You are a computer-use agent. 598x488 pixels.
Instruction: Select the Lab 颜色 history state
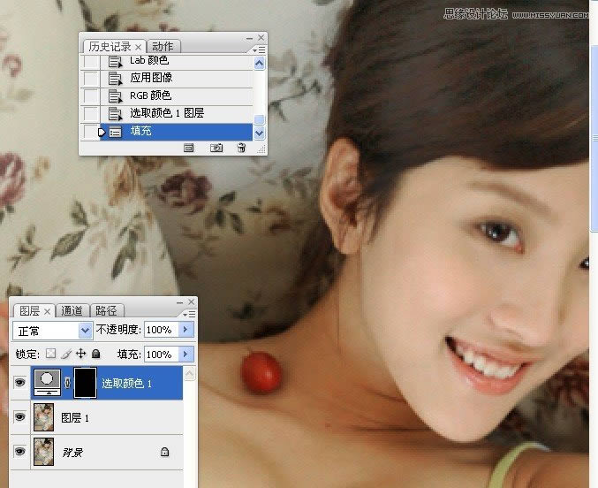pos(148,61)
